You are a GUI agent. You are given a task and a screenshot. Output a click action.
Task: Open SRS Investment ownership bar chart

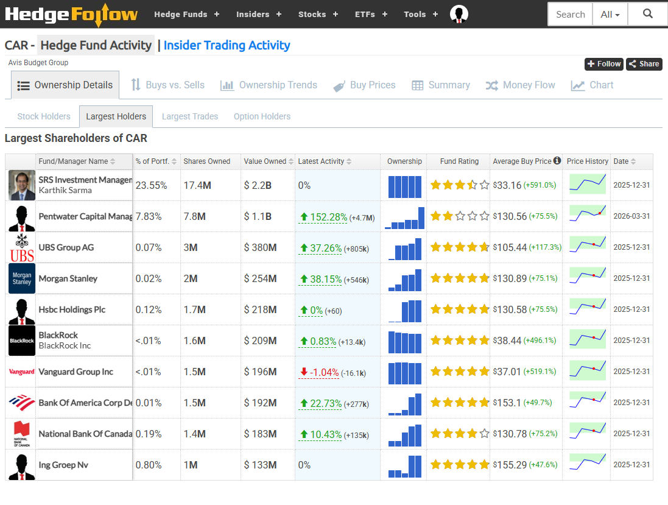[x=405, y=186]
